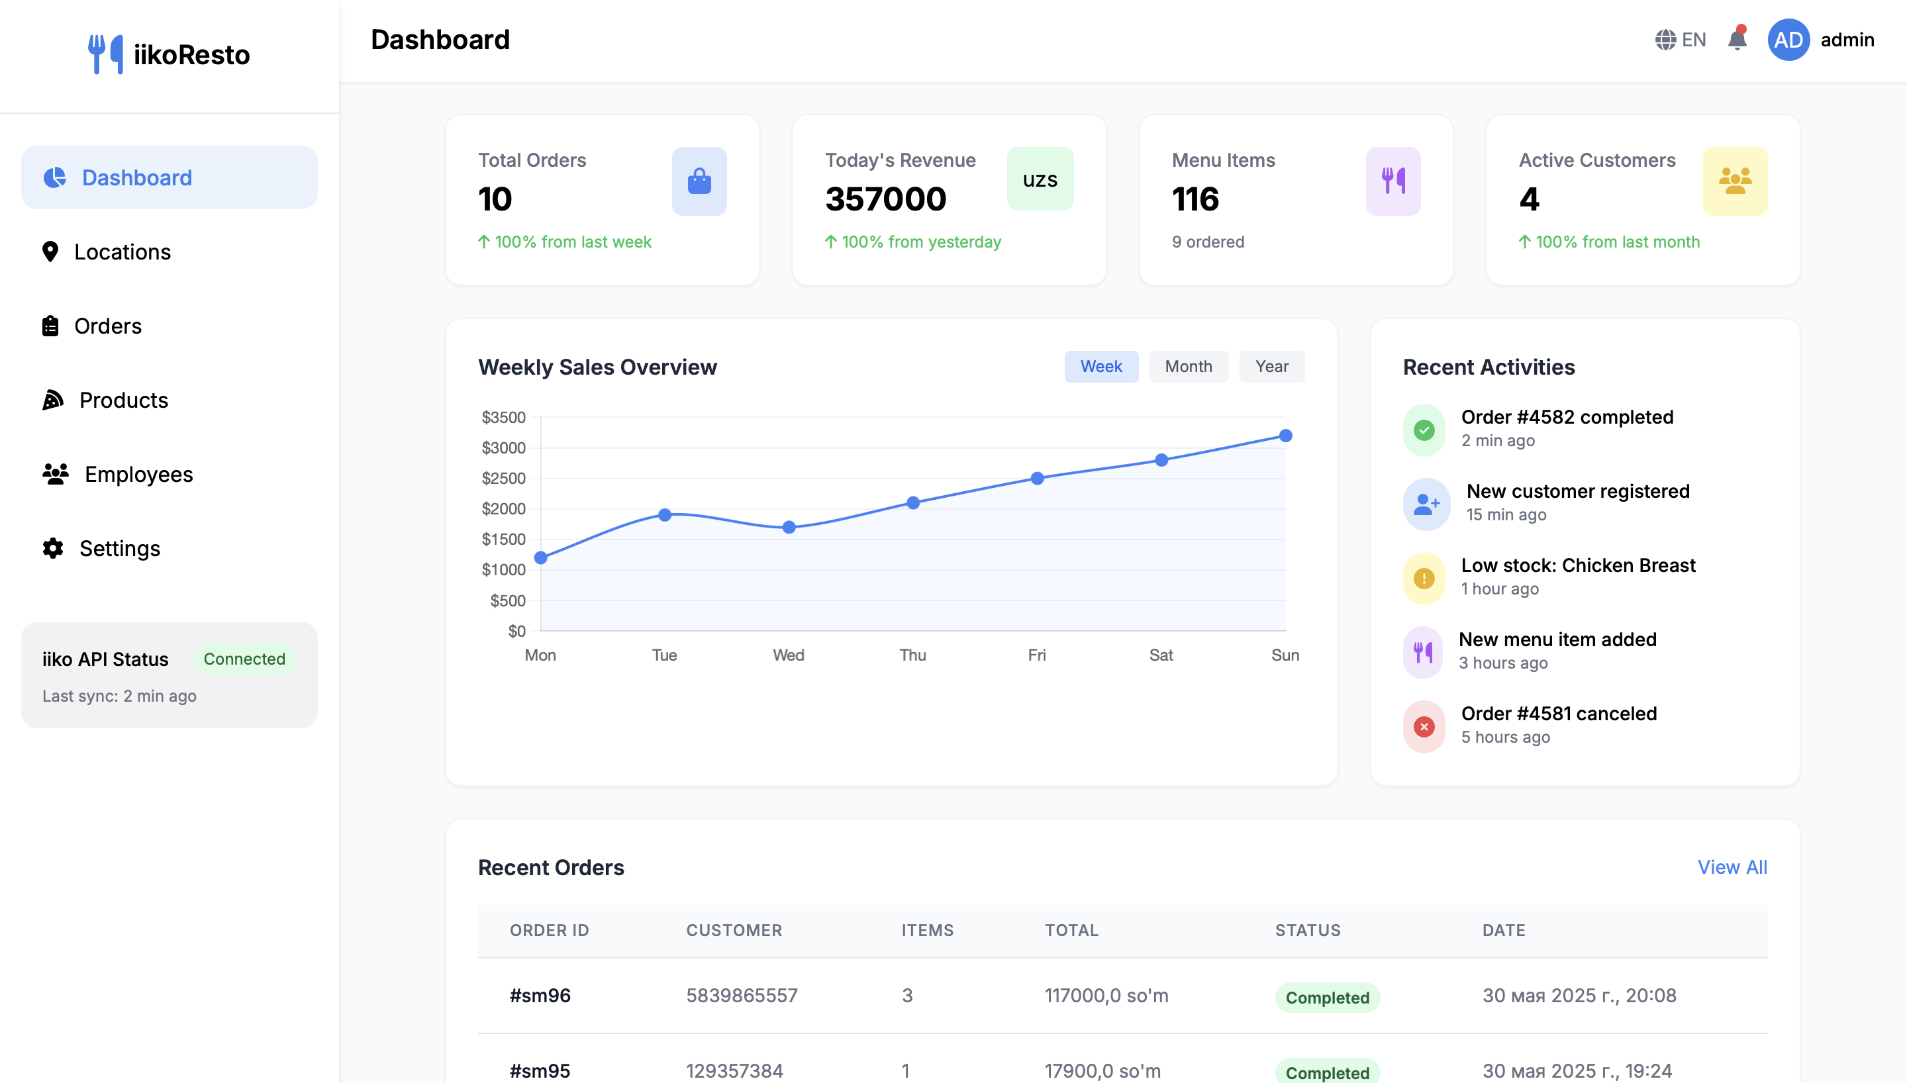1907x1083 pixels.
Task: Click the iikoResto logo in top left
Action: 170,54
